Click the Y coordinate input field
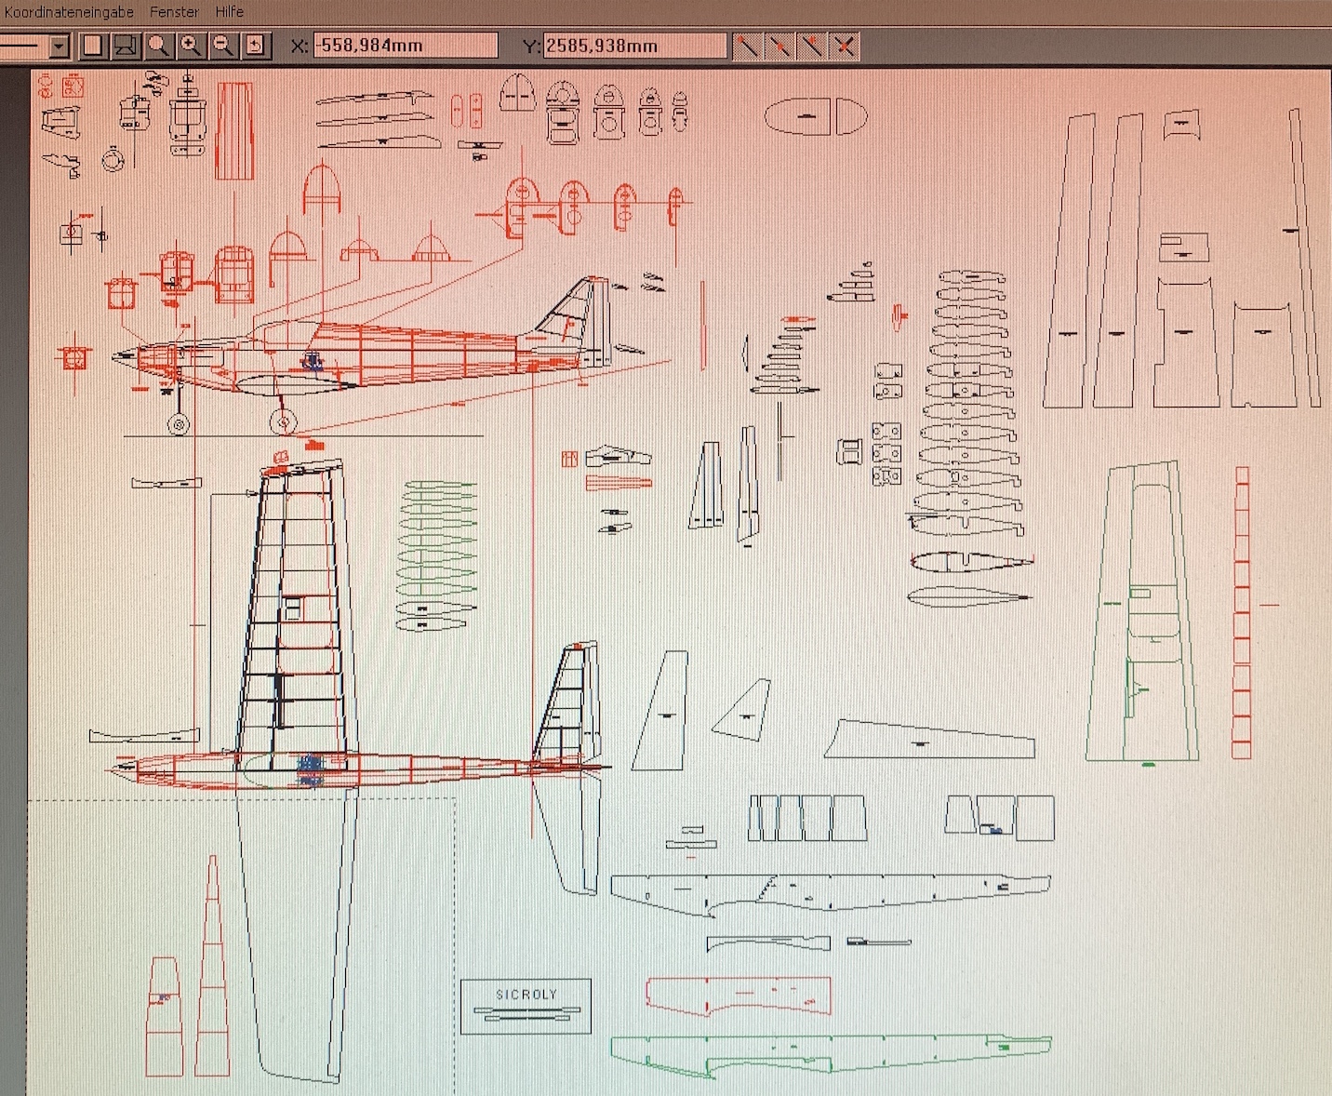1332x1096 pixels. click(x=634, y=46)
